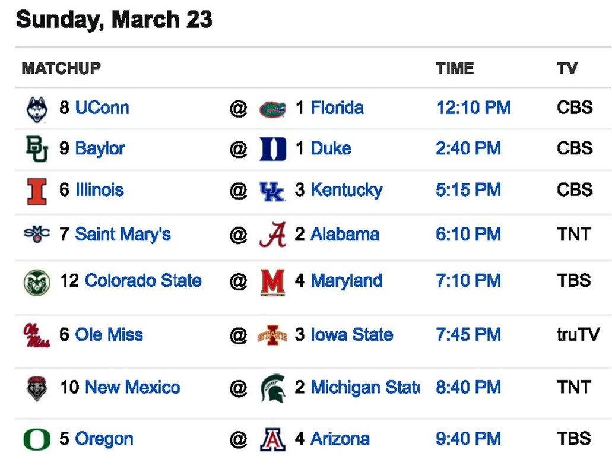Open the Illinois team link
Screen dimensions: 612x475
[x=99, y=190]
